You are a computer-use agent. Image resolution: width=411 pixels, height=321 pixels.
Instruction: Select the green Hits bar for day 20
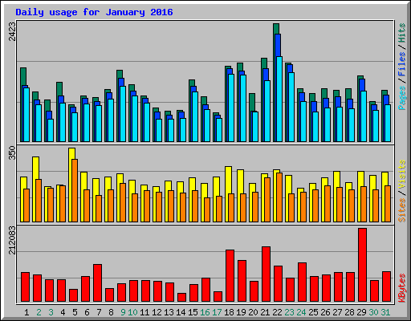(252, 102)
